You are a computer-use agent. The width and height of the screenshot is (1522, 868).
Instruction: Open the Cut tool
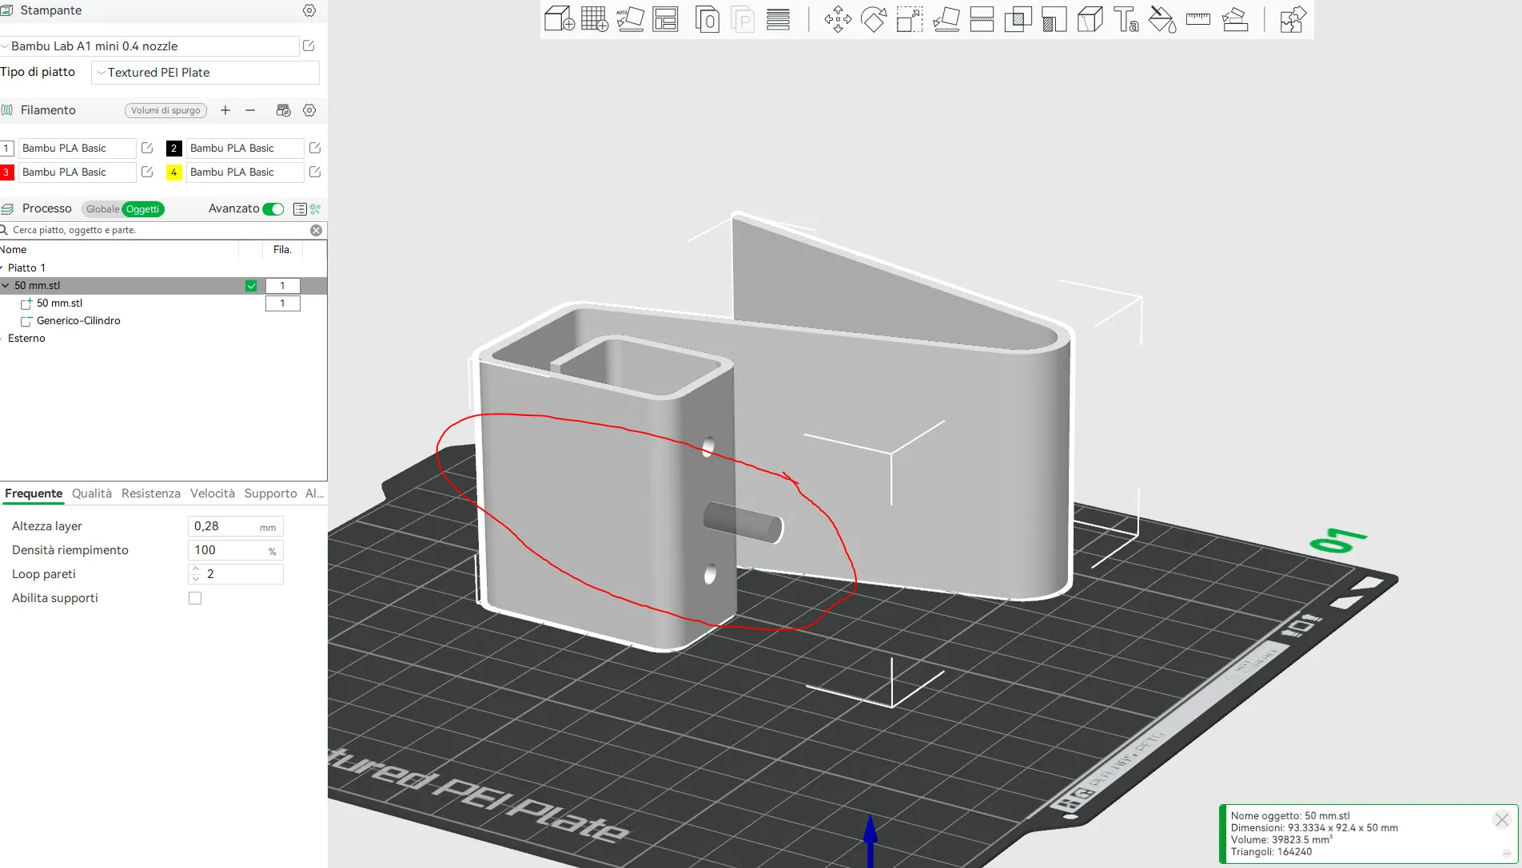click(x=982, y=18)
